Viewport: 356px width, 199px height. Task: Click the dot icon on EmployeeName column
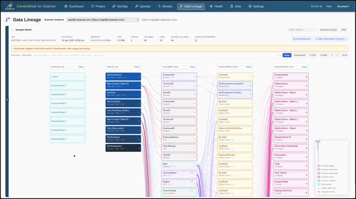(194, 139)
